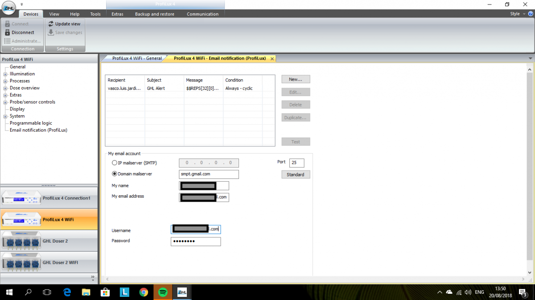This screenshot has height=300, width=535.
Task: Open the Communication ribbon tab
Action: [203, 14]
